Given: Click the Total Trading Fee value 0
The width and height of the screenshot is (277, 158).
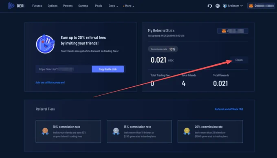Looking at the screenshot, I should (x=152, y=83).
